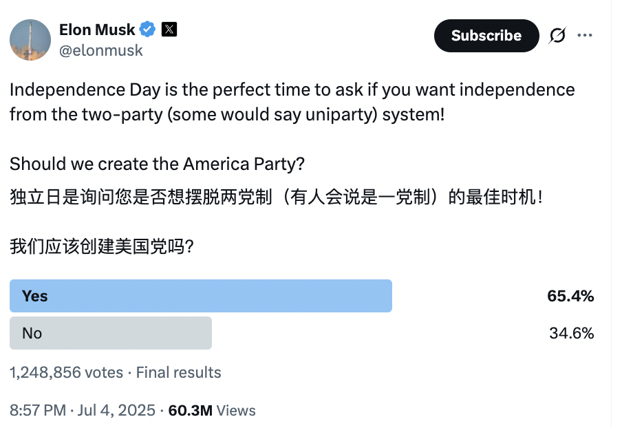Select the Yes poll result bar

(x=200, y=296)
